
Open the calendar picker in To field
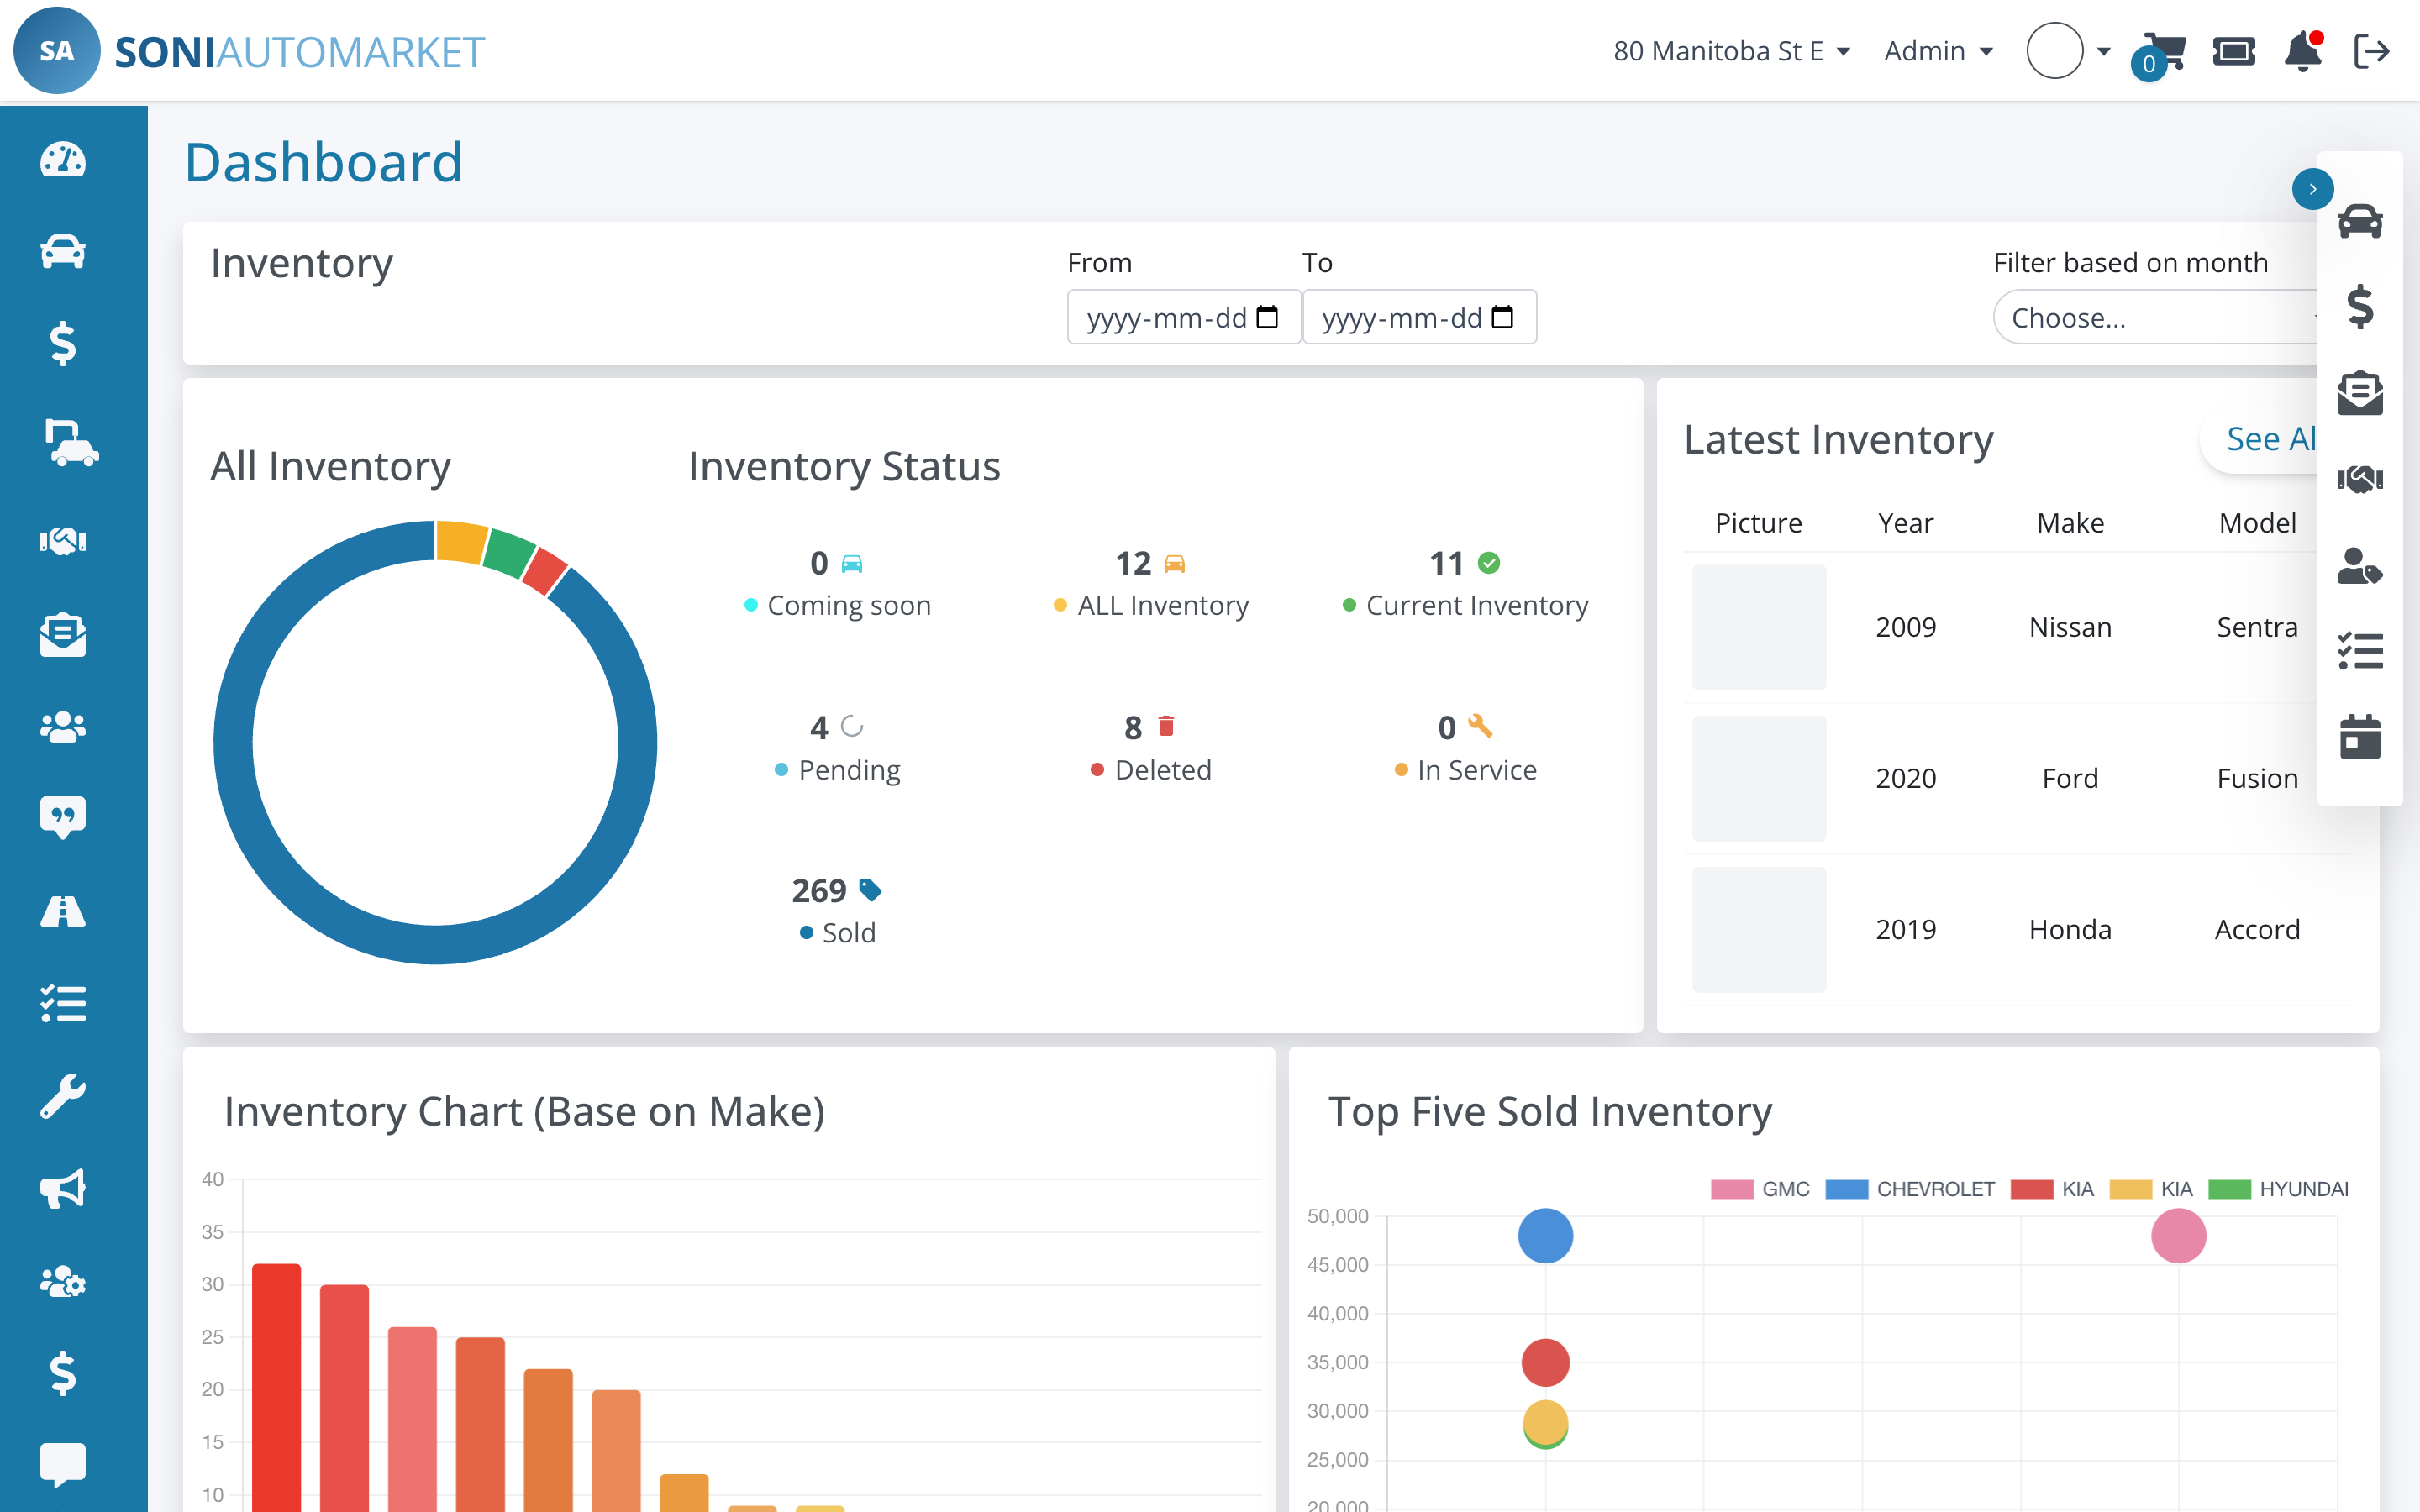[1502, 317]
